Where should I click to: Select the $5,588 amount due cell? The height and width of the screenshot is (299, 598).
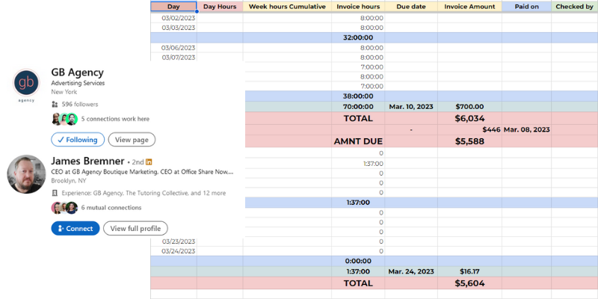point(469,141)
